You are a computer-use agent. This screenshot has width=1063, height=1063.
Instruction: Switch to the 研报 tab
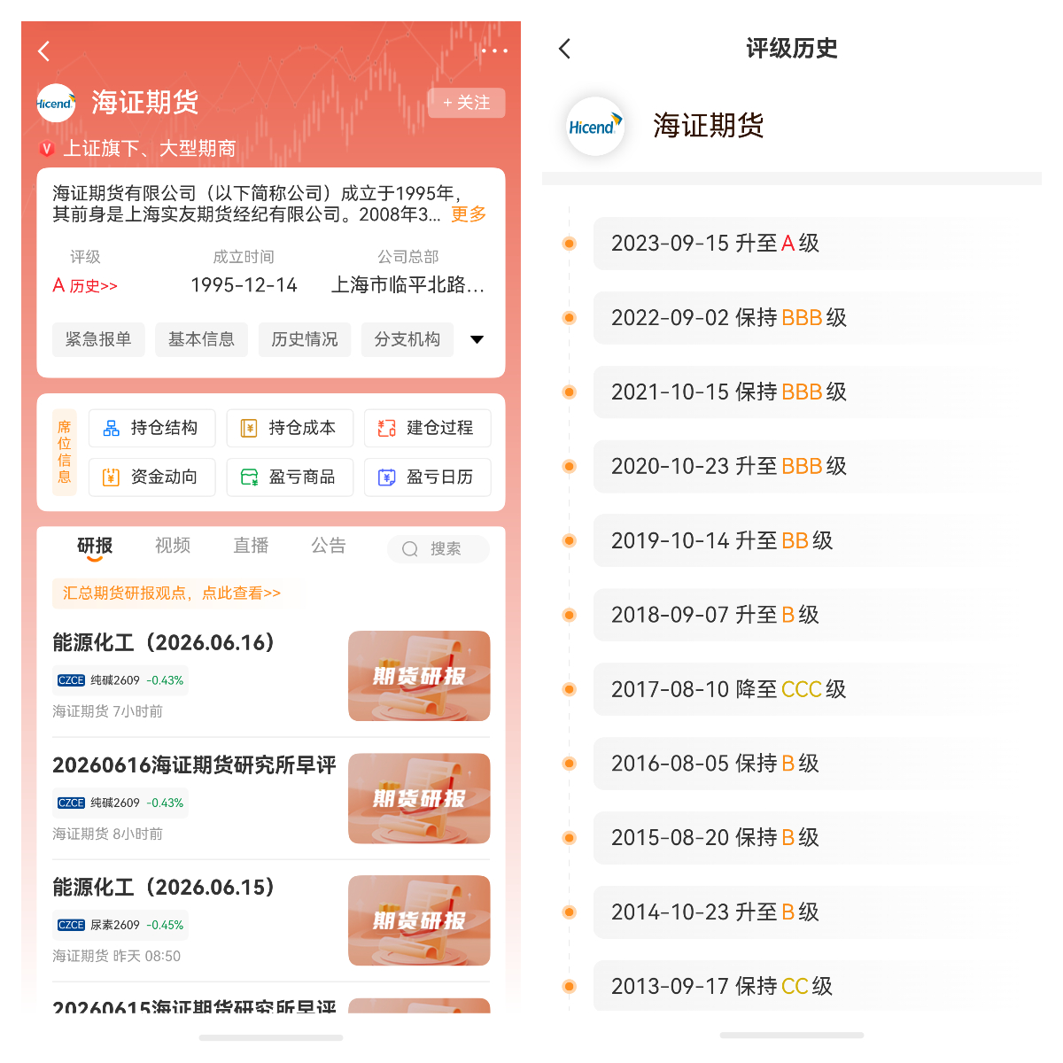(x=95, y=546)
